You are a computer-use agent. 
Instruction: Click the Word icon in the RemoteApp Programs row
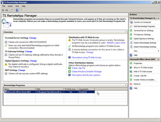click(x=5, y=92)
